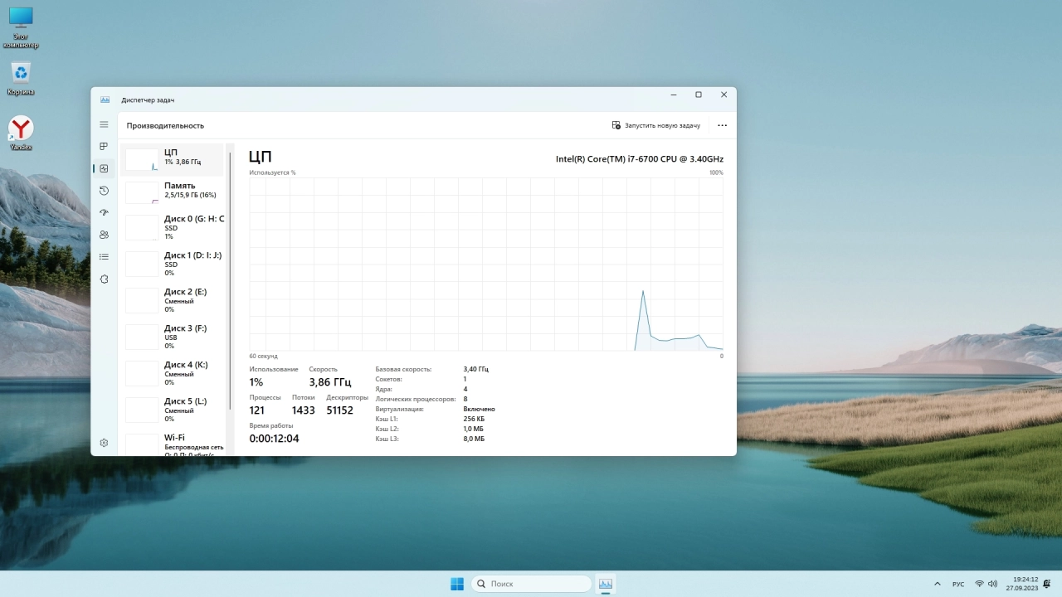Click the base speed value 3,40 ГГц
Viewport: 1062px width, 597px height.
476,369
